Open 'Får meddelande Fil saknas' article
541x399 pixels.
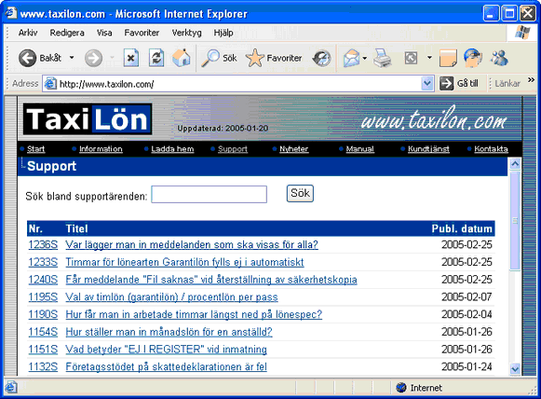coord(211,280)
